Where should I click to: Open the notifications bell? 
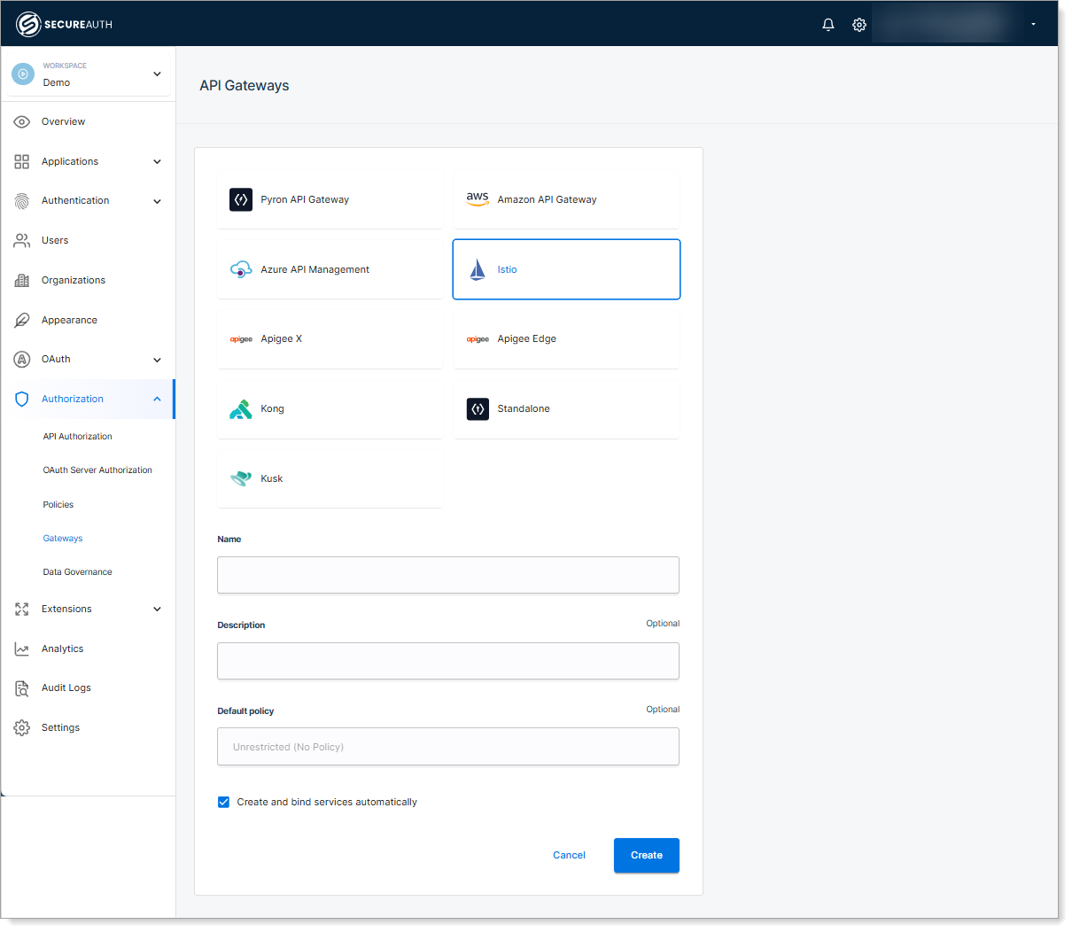pos(828,25)
